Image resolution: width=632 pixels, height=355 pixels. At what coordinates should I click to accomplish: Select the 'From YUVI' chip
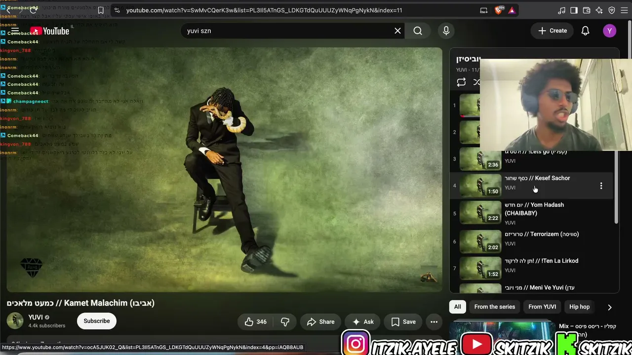click(x=542, y=307)
